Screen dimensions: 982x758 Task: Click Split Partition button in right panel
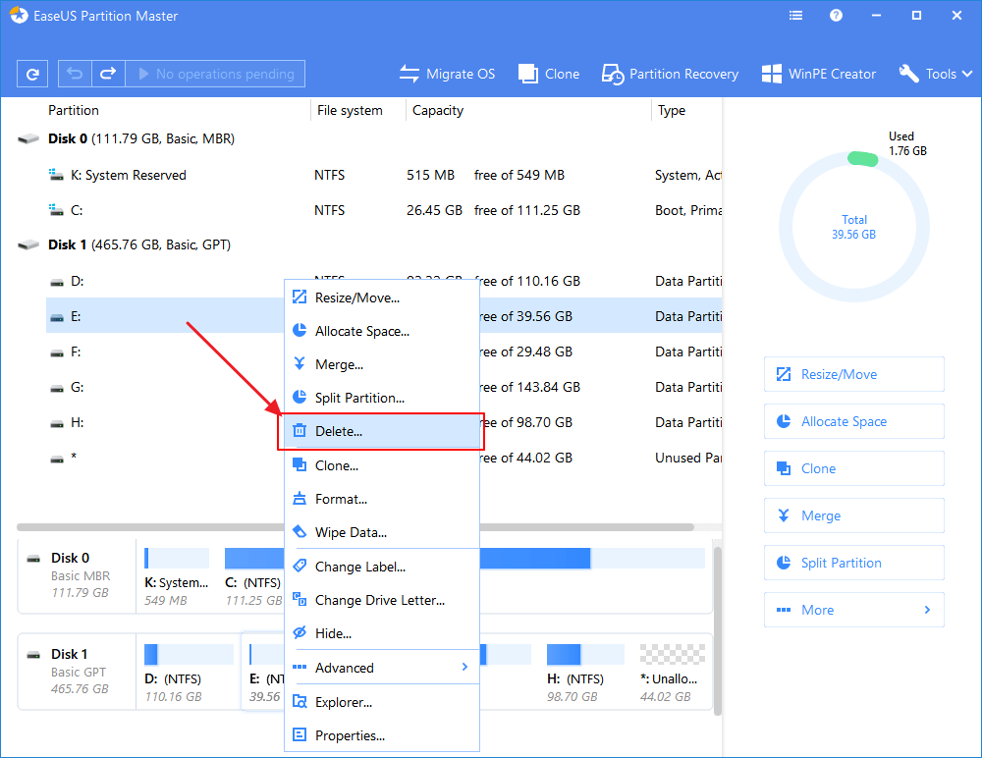click(x=854, y=563)
